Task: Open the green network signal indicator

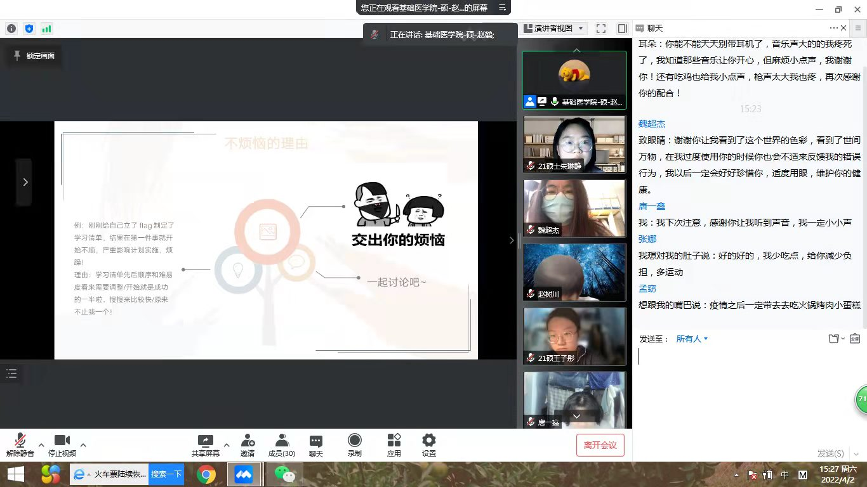Action: (46, 29)
